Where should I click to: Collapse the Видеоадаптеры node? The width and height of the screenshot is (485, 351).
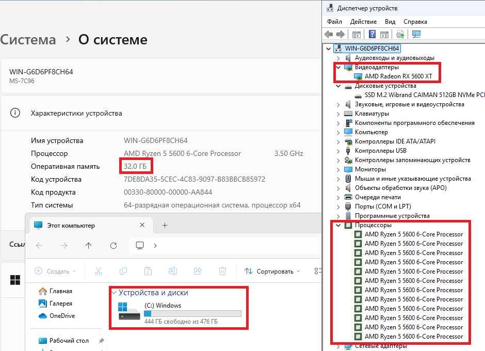[x=338, y=67]
